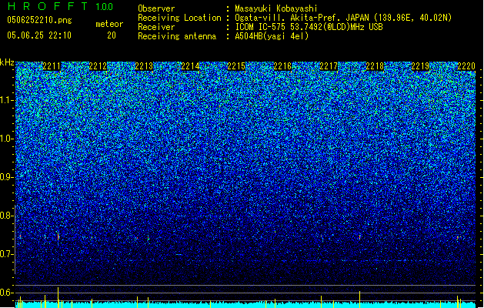
Task: Click the 2211 time marker
Action: click(x=52, y=66)
